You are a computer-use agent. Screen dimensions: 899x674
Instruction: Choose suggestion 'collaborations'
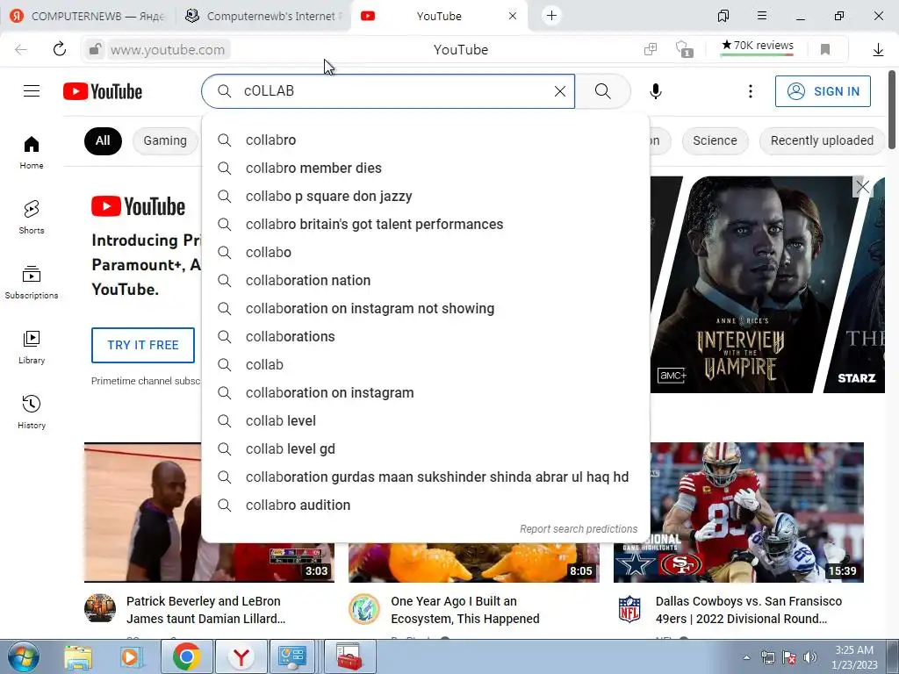click(426, 336)
